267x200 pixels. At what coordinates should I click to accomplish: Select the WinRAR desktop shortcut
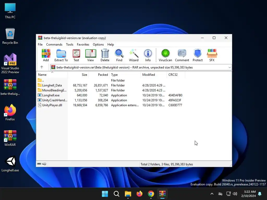coord(10,138)
